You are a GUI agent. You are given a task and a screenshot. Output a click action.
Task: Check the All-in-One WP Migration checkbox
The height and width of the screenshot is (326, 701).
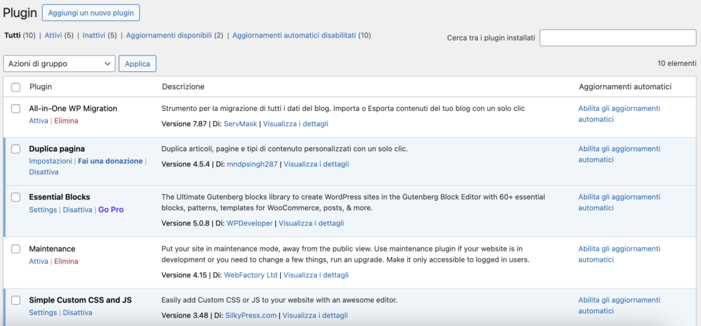pyautogui.click(x=16, y=109)
